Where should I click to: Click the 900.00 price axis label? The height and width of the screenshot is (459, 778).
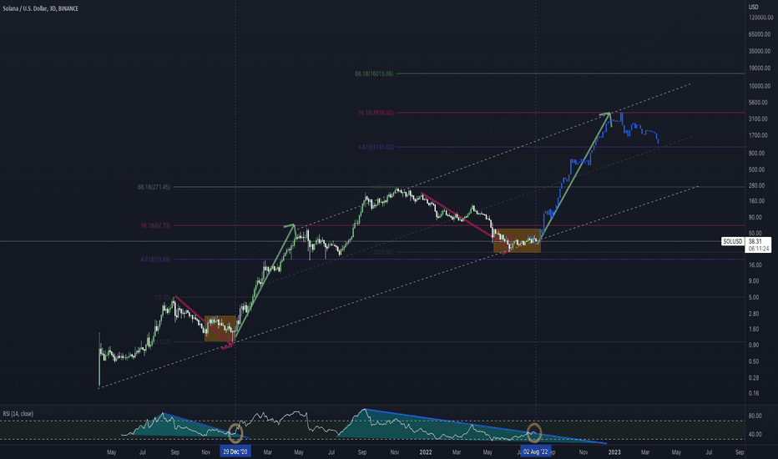point(756,153)
